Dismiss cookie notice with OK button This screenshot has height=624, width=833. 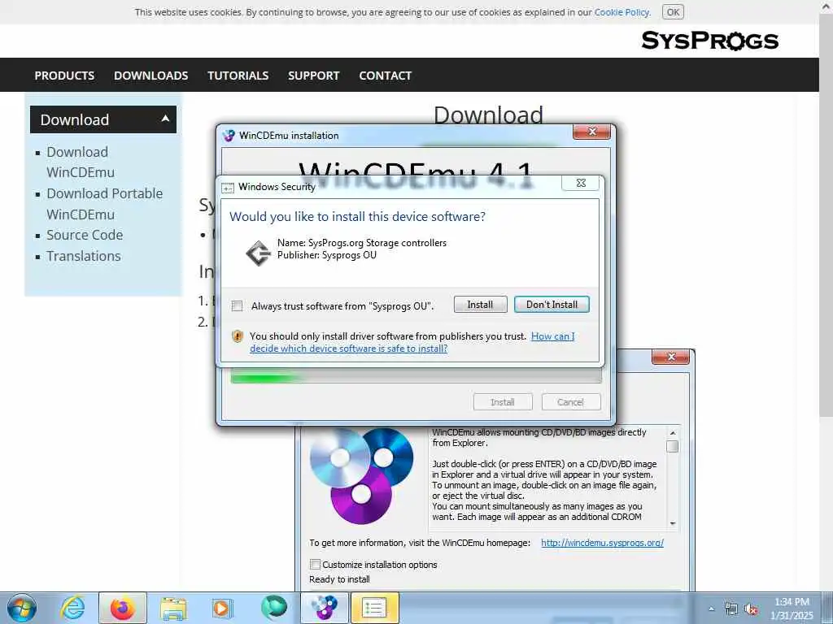tap(673, 11)
